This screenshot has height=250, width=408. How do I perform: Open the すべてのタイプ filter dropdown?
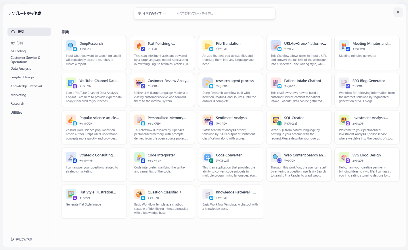tap(152, 13)
